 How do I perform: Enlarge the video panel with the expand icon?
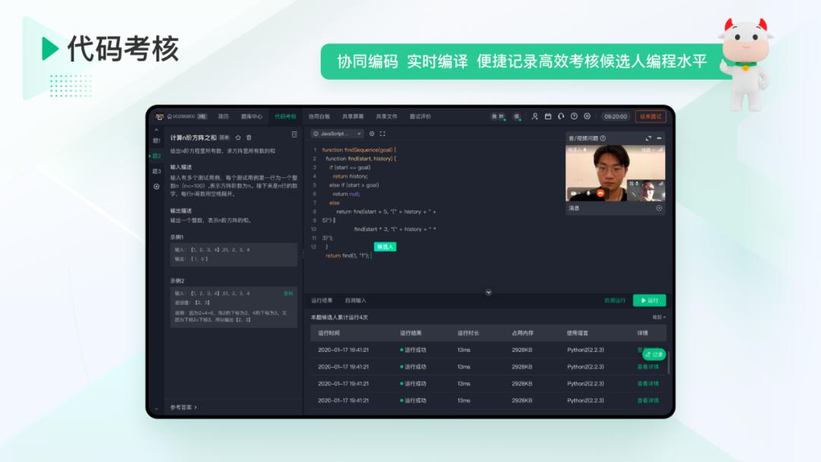[648, 138]
